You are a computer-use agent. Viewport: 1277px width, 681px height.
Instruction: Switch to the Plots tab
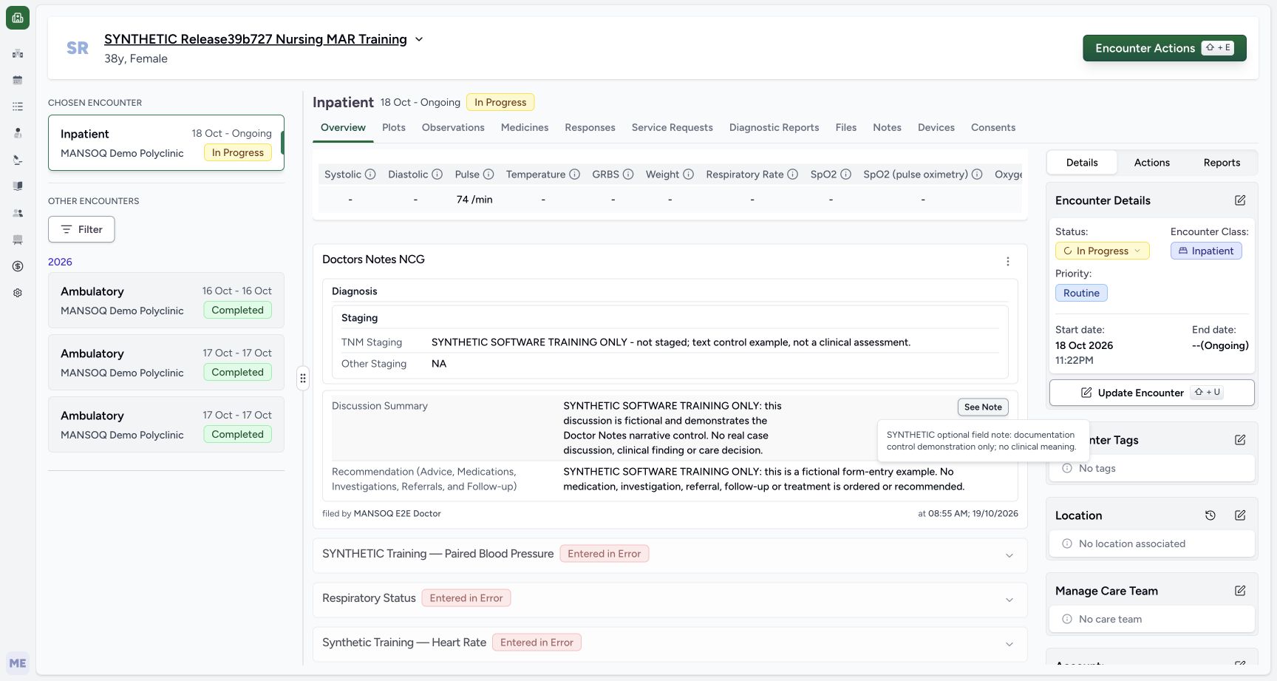(394, 127)
